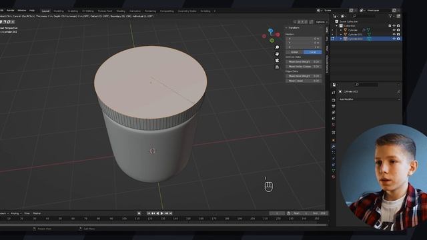This screenshot has width=427, height=240.
Task: Open the Tool properties tab icon
Action: point(334,92)
